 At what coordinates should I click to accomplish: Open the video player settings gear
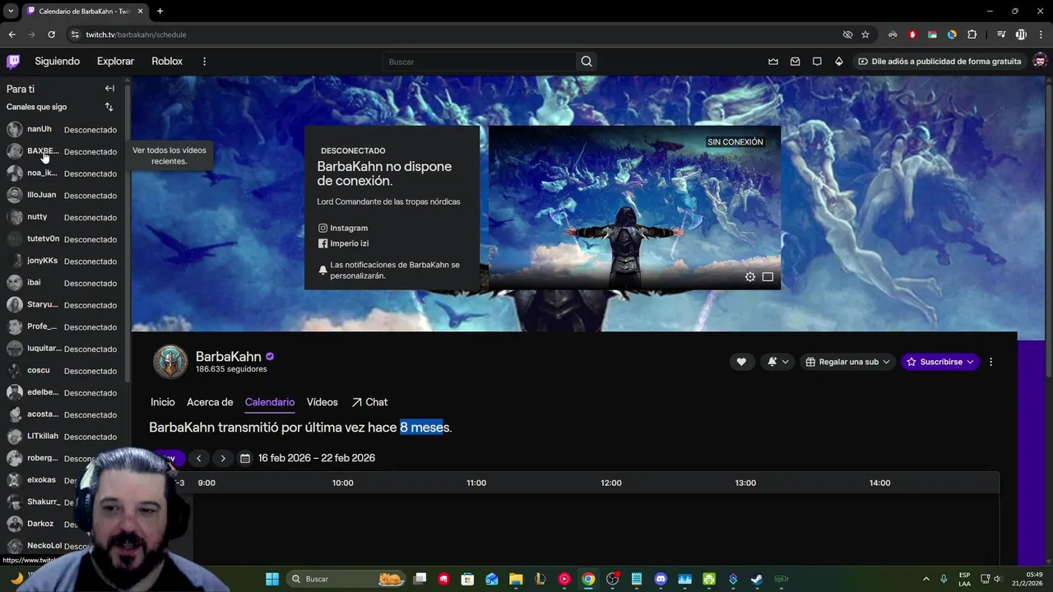(x=750, y=277)
